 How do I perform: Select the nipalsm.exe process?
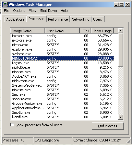tap(63, 72)
